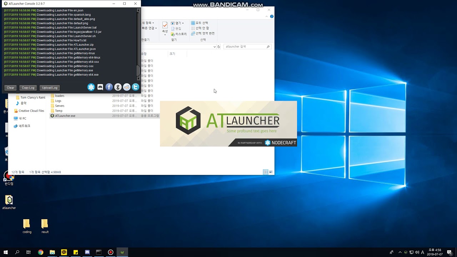This screenshot has width=457, height=257.
Task: Select ATLauncher.exe in Explorer file list
Action: click(65, 116)
